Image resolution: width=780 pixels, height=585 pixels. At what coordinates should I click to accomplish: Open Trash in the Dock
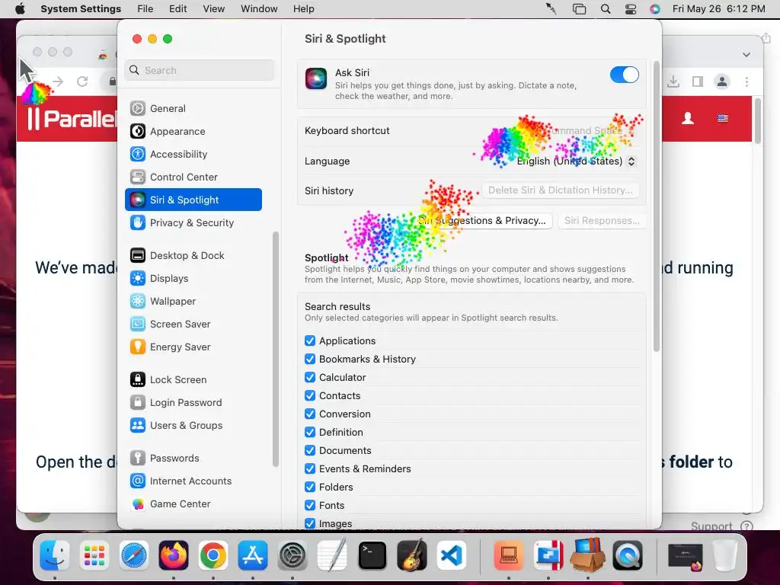tap(725, 555)
